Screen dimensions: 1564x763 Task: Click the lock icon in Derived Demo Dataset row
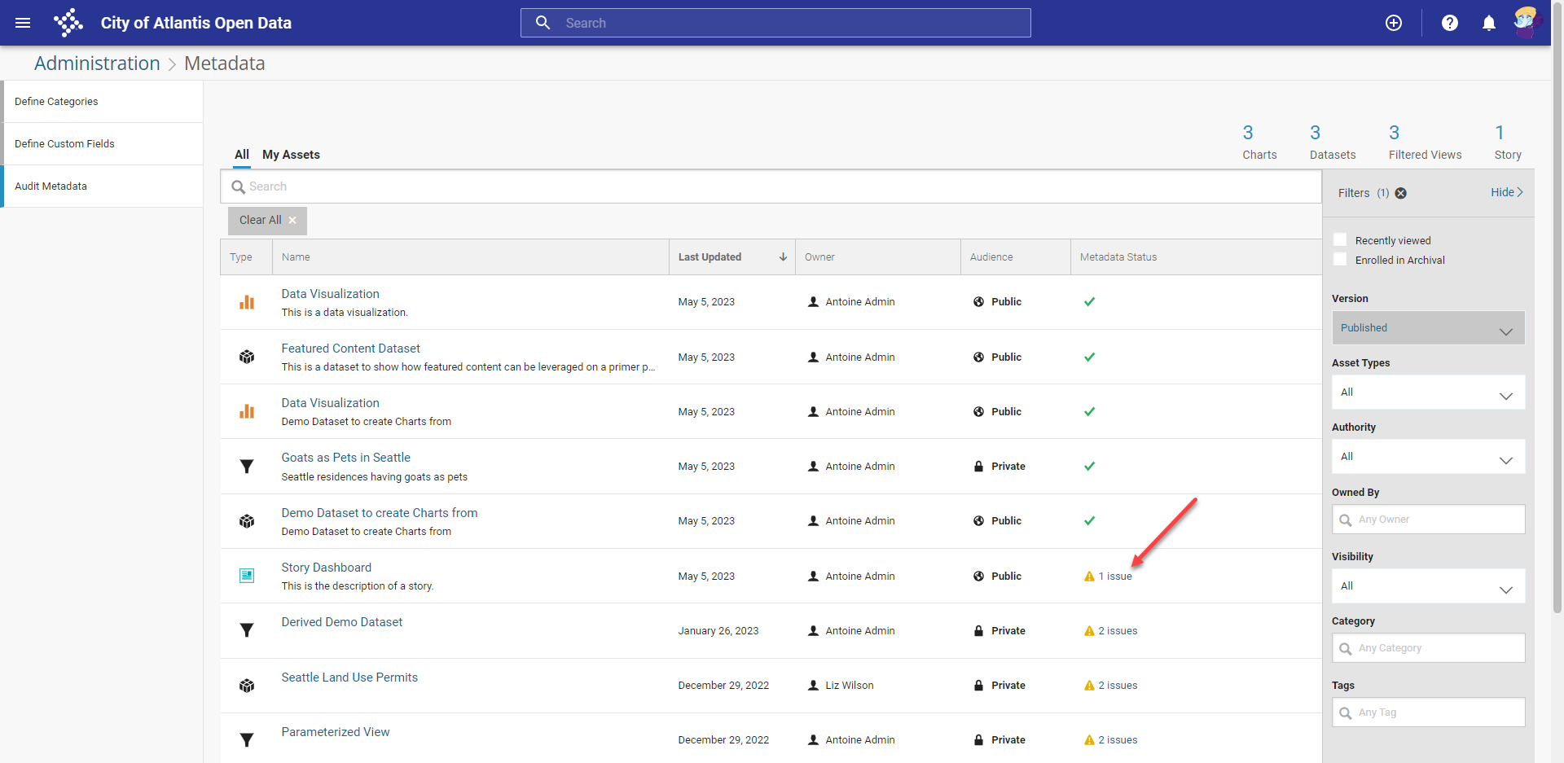[978, 631]
